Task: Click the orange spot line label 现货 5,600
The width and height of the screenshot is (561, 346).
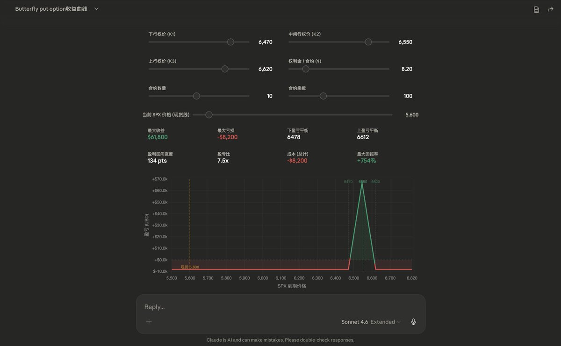Action: coord(190,267)
